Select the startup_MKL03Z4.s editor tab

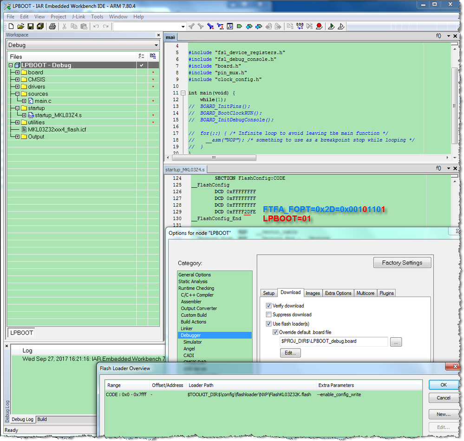point(185,169)
